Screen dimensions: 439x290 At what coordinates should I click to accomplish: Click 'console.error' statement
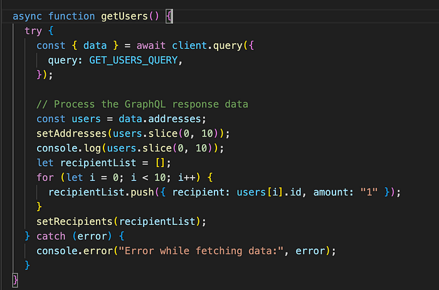click(74, 251)
